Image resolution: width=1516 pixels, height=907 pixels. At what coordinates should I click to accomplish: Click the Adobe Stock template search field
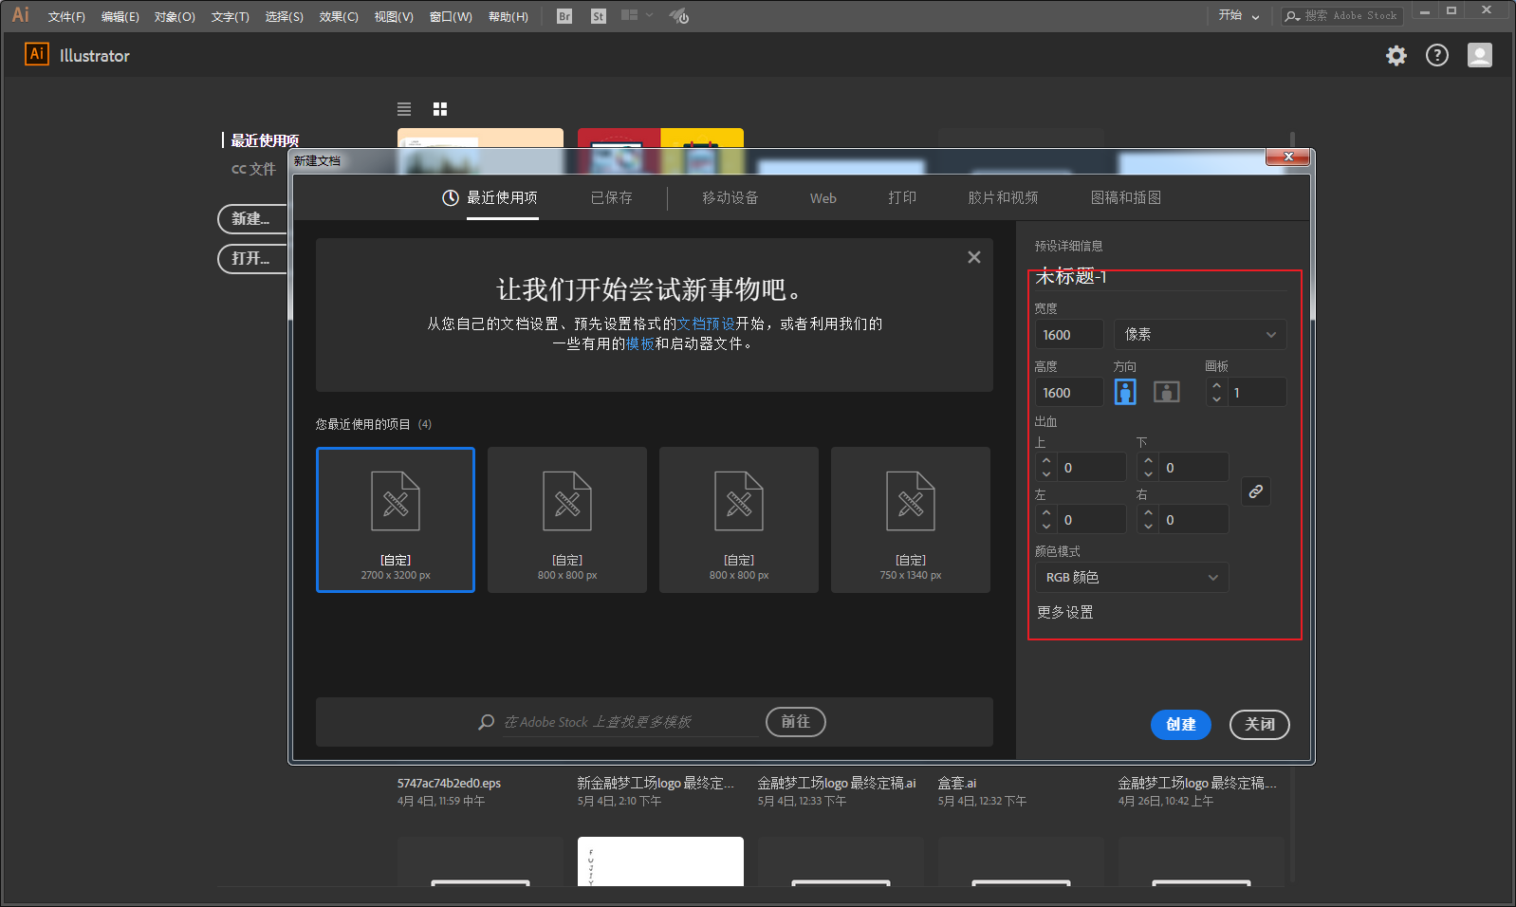631,722
